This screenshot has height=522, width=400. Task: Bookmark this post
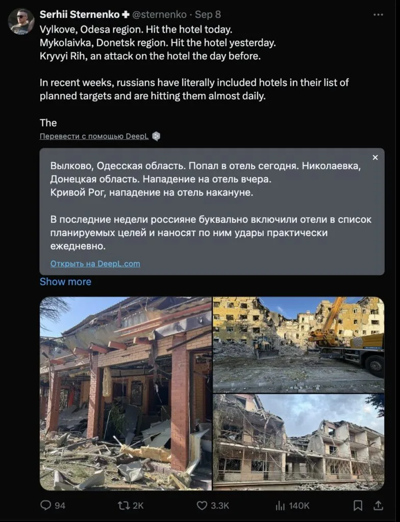pyautogui.click(x=358, y=505)
